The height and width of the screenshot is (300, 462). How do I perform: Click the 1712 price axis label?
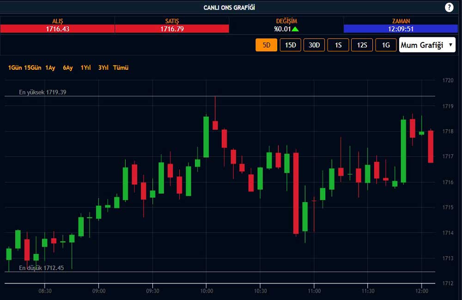pos(448,283)
